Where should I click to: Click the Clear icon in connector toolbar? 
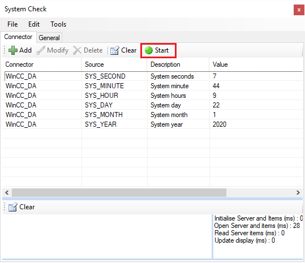(114, 50)
